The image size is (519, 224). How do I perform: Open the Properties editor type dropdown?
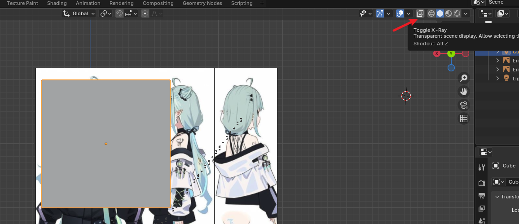pos(486,152)
